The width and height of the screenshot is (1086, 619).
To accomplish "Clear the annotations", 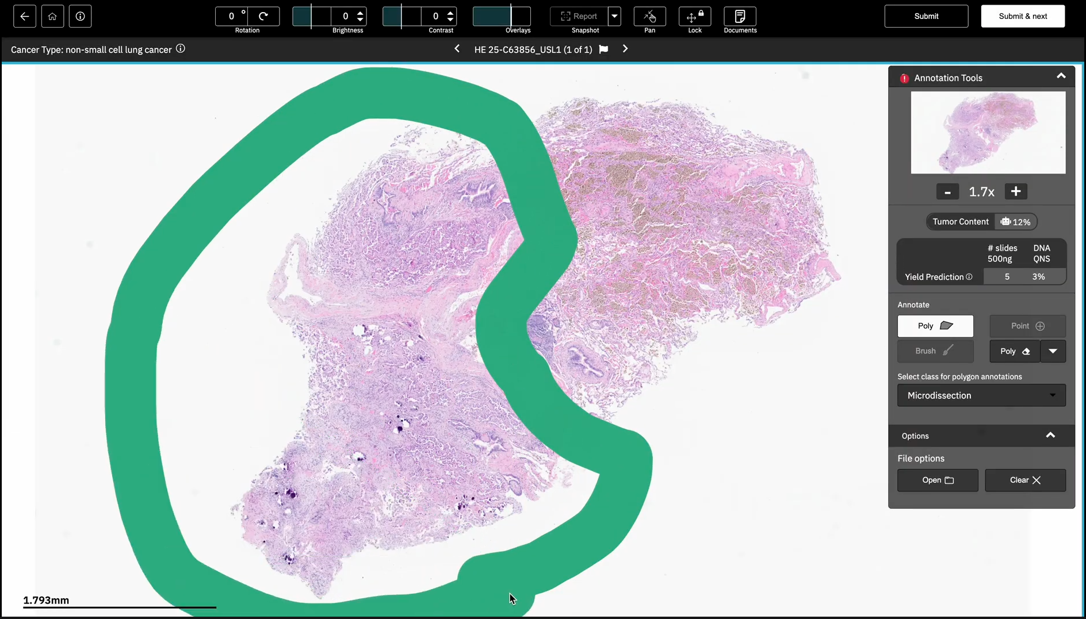I will [1025, 480].
